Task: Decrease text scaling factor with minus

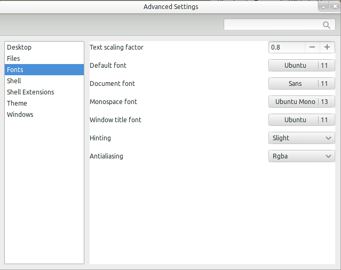Action: 312,47
